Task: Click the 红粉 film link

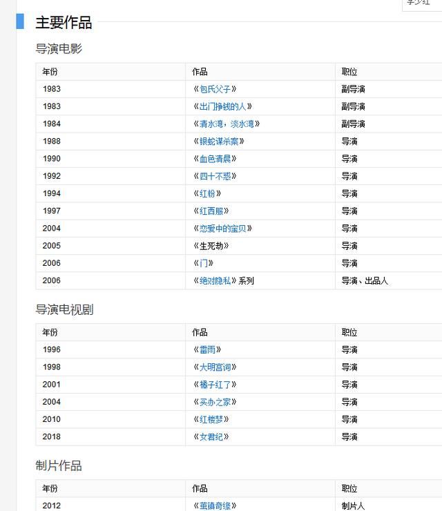Action: point(207,193)
